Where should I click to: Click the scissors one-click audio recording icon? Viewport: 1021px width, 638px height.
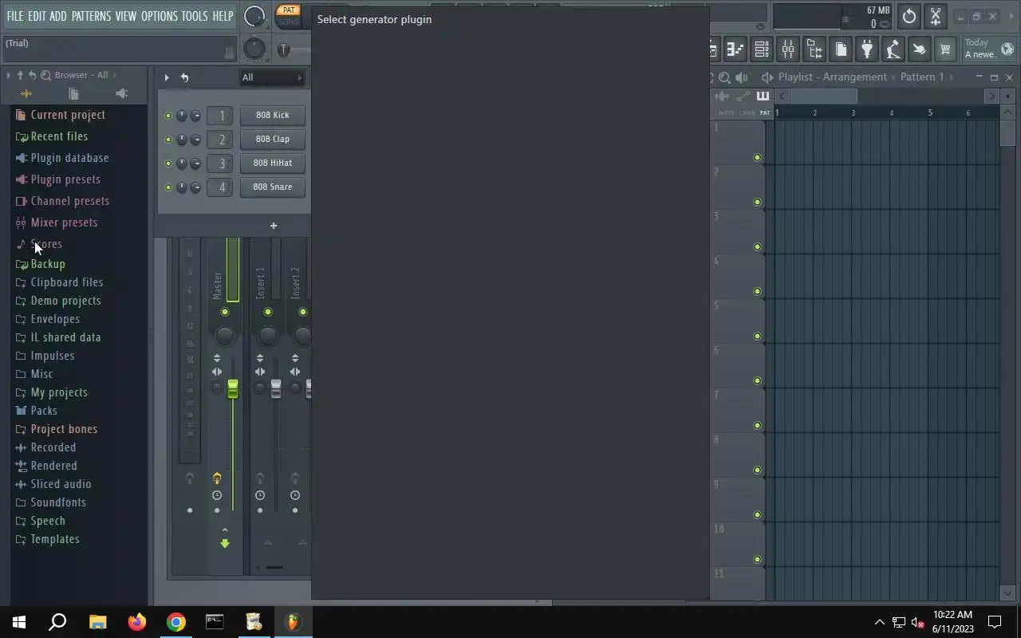pos(936,16)
